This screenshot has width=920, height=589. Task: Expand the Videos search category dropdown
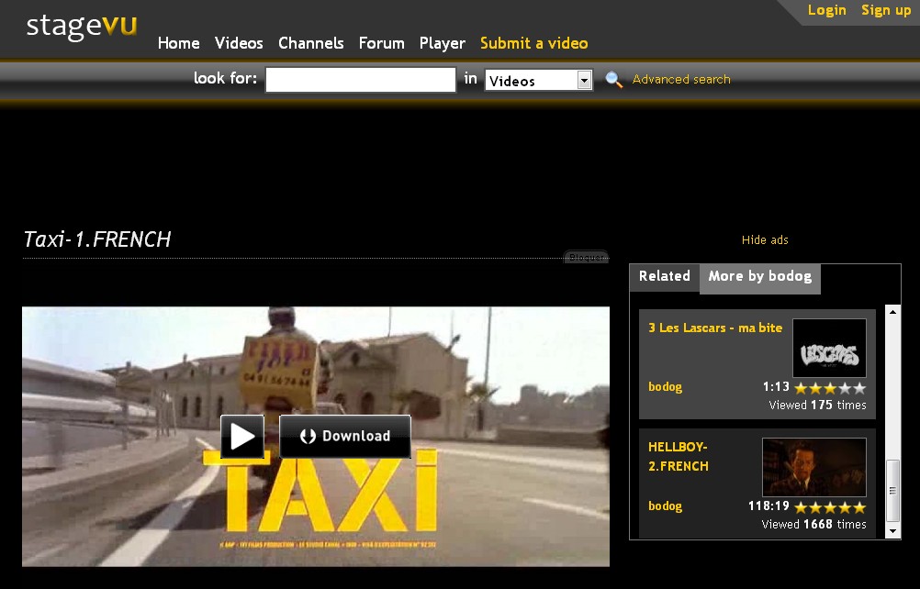coord(538,81)
